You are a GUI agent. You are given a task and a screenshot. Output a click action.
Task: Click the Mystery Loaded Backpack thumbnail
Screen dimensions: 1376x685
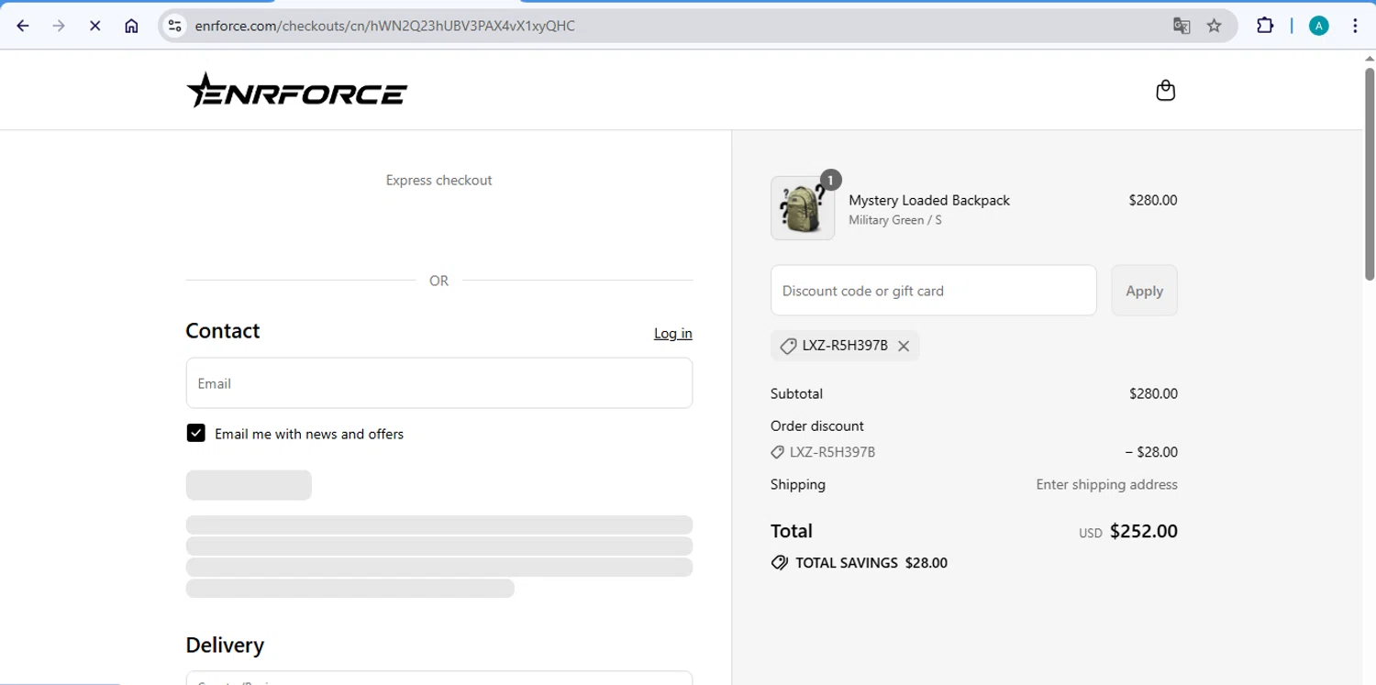pos(803,208)
